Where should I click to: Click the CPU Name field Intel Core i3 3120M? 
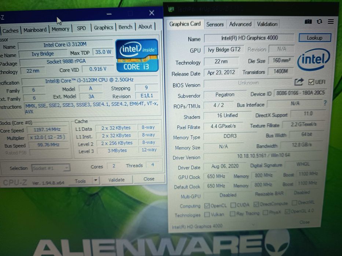[x=65, y=45]
